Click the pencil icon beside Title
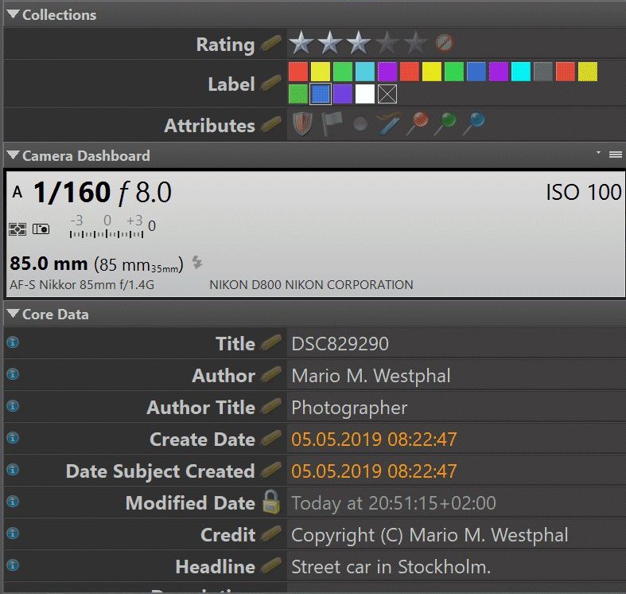 (x=271, y=343)
